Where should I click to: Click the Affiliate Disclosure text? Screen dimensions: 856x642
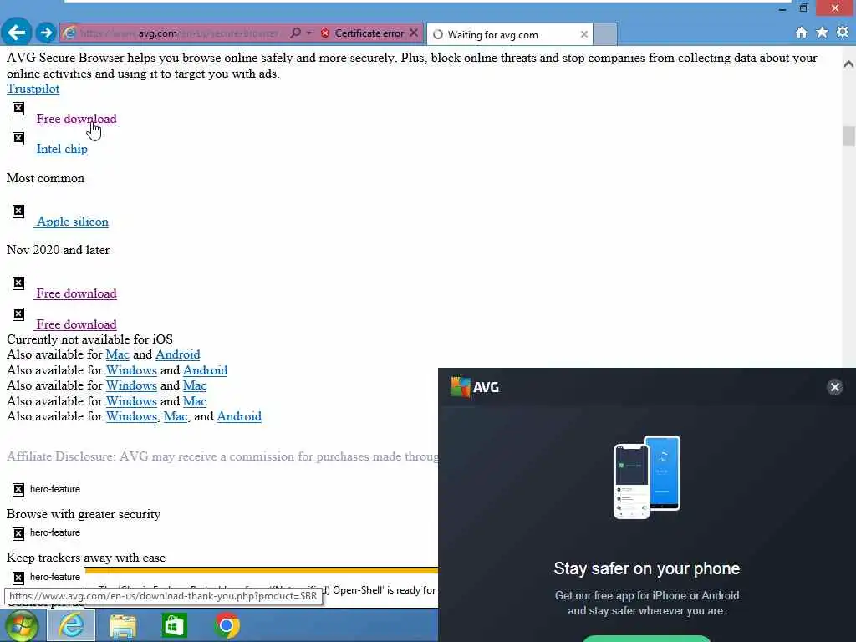pyautogui.click(x=222, y=456)
